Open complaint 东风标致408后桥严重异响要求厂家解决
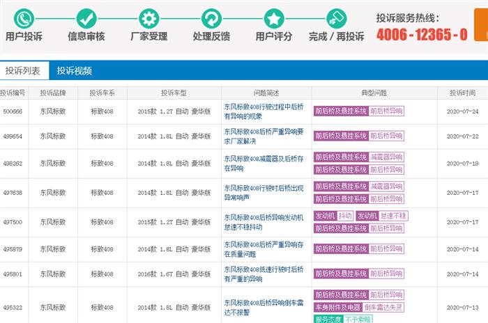This screenshot has width=488, height=323. [264, 136]
